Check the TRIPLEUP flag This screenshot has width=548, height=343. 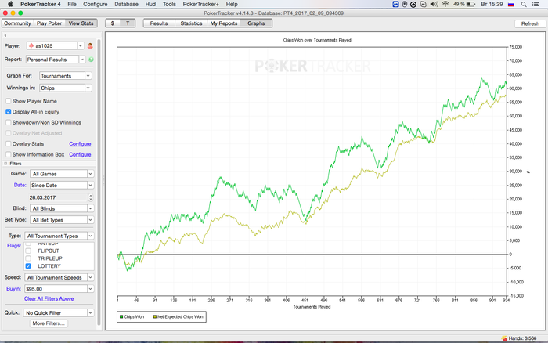[x=28, y=258]
